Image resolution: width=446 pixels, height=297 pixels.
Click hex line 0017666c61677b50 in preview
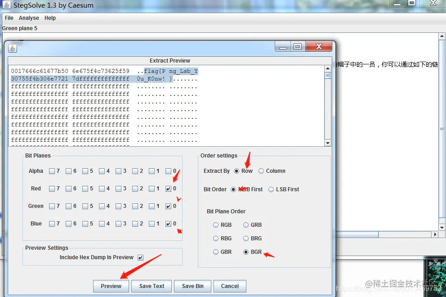click(x=40, y=71)
